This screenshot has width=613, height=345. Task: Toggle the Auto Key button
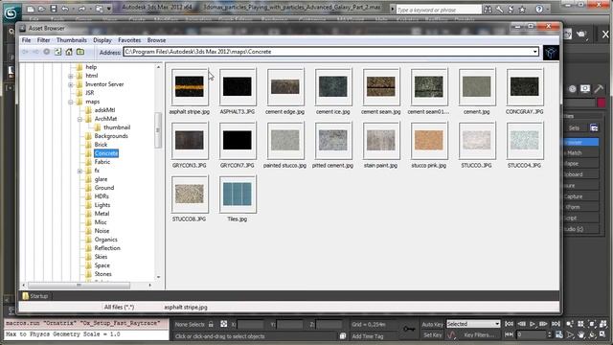click(432, 324)
